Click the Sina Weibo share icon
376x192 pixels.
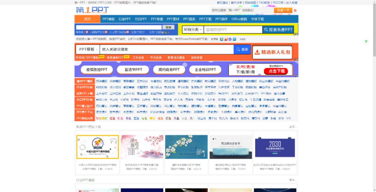click(x=226, y=39)
